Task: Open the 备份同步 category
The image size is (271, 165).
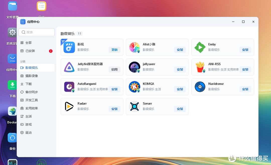Action: coord(36,92)
